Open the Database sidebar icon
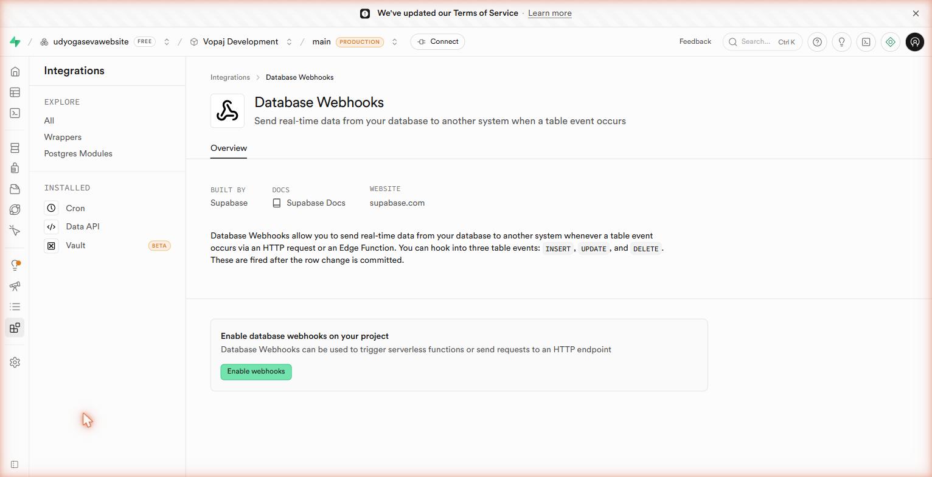The height and width of the screenshot is (477, 932). point(15,148)
